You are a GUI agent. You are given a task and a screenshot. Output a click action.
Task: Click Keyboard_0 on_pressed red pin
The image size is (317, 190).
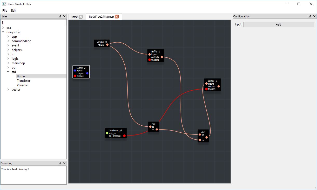(x=124, y=136)
